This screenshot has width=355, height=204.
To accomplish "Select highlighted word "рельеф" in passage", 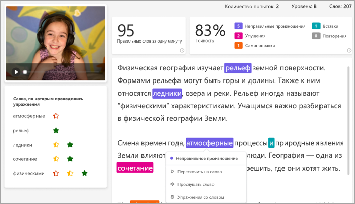I will point(238,68).
